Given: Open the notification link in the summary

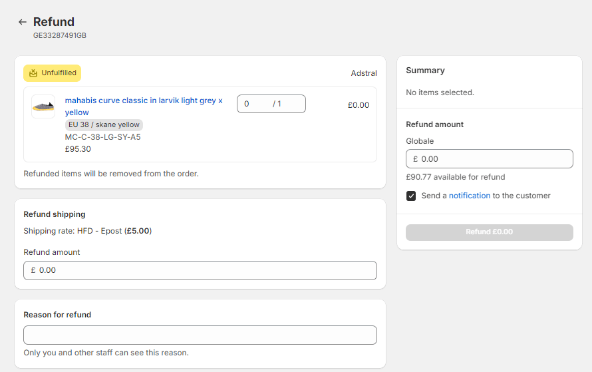Looking at the screenshot, I should coord(470,196).
